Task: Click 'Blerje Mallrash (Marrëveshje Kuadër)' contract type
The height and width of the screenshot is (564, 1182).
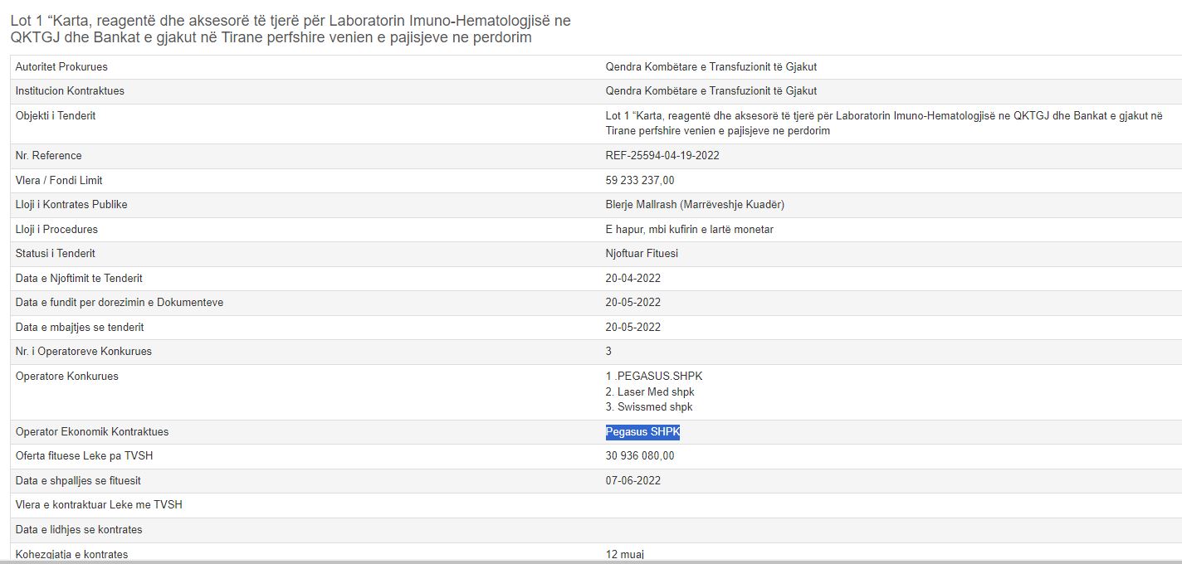Action: coord(695,205)
